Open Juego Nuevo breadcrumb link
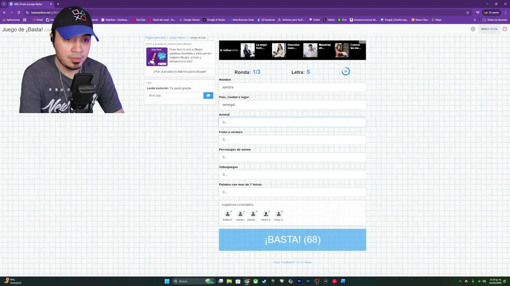The width and height of the screenshot is (510, 286). pos(177,37)
